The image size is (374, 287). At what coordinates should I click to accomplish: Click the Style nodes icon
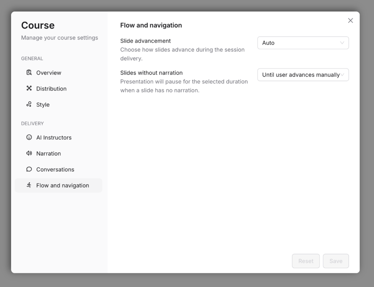click(29, 104)
